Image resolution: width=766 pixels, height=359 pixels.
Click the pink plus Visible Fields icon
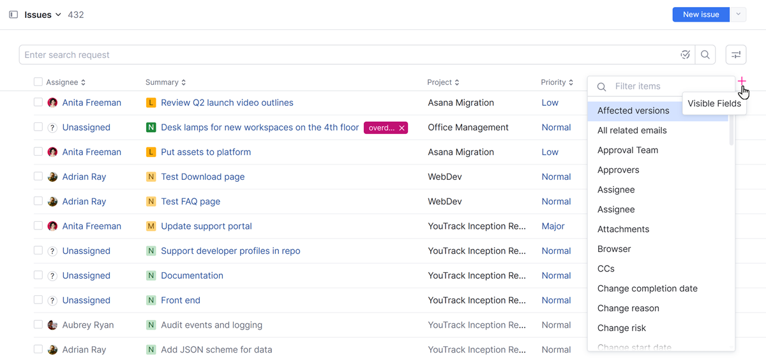[741, 82]
